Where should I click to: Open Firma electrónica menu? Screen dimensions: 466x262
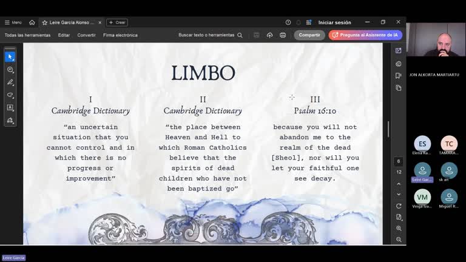[120, 35]
